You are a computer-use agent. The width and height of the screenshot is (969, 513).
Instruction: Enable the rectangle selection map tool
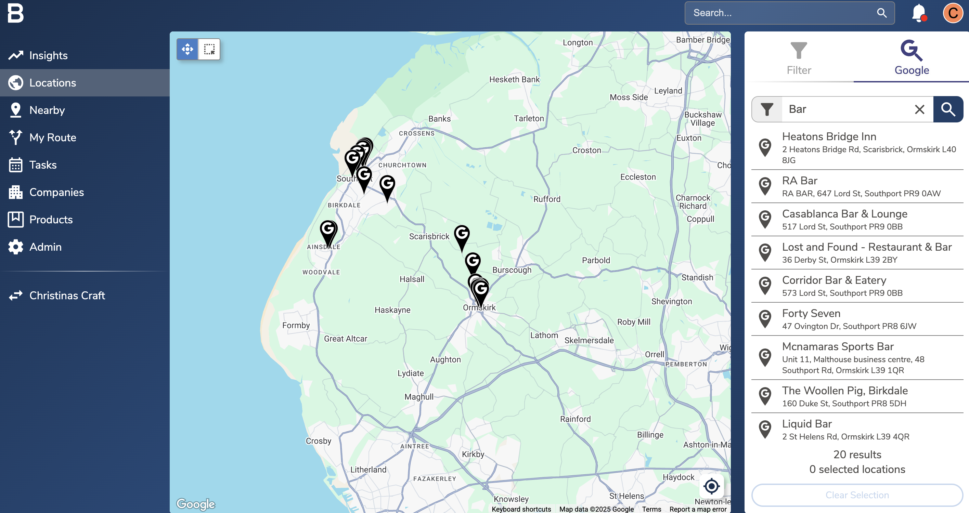pyautogui.click(x=209, y=49)
